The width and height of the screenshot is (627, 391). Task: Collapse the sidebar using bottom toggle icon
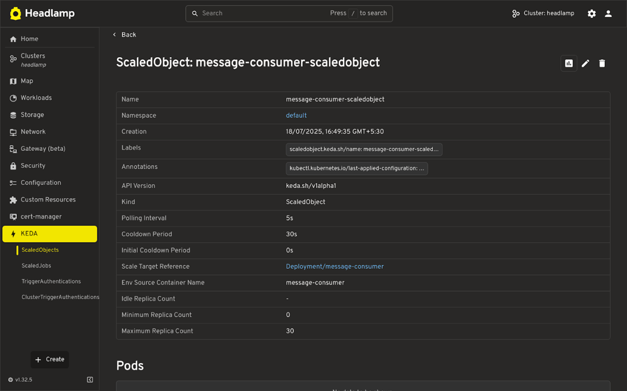[x=90, y=380]
